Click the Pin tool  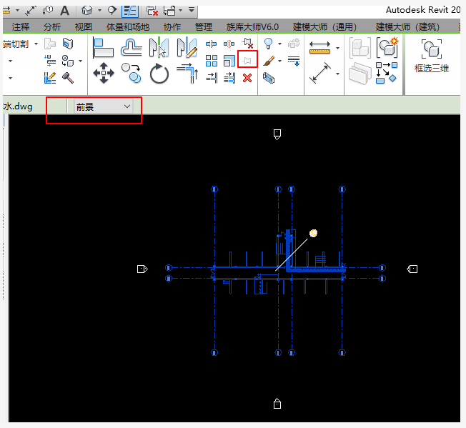[x=247, y=61]
